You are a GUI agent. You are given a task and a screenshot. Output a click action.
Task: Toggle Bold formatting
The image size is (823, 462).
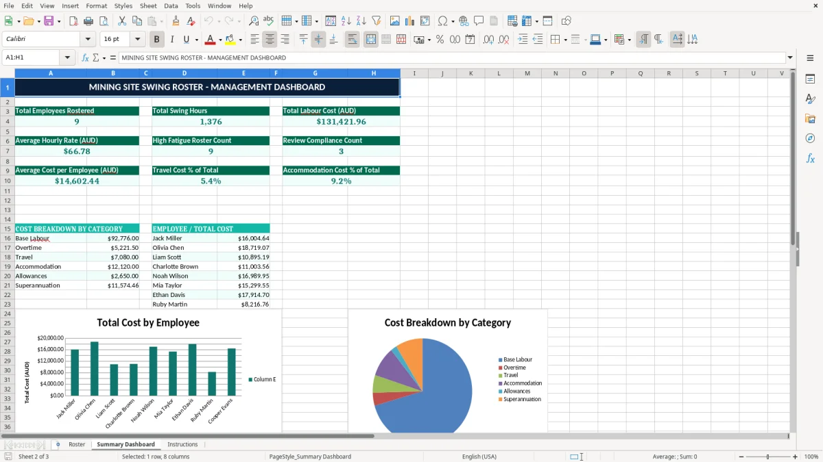156,40
